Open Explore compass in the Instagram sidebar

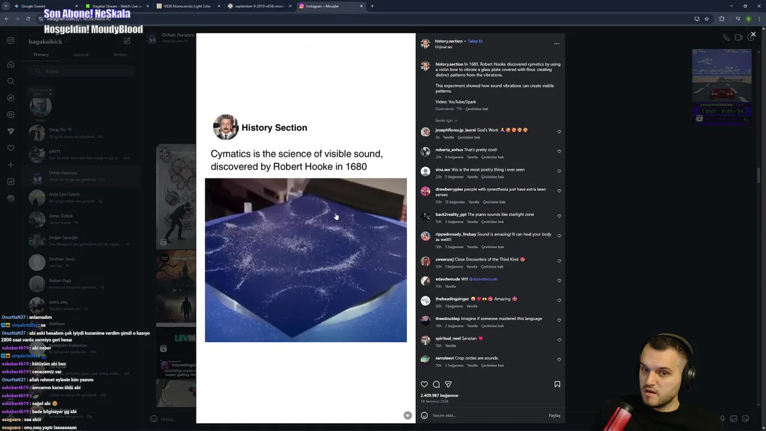[x=11, y=98]
